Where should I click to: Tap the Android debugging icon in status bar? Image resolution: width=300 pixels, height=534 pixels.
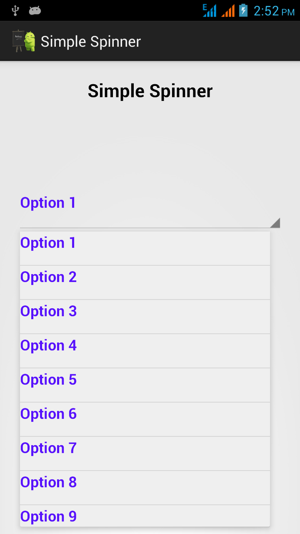tap(35, 11)
